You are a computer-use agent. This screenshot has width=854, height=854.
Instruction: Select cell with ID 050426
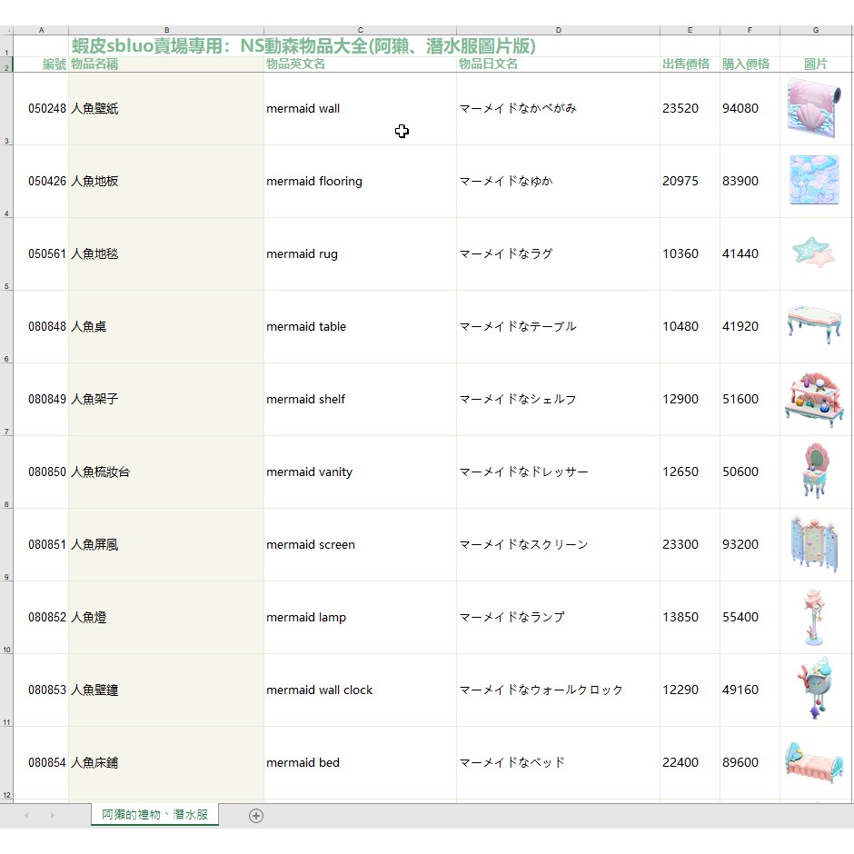(x=41, y=182)
